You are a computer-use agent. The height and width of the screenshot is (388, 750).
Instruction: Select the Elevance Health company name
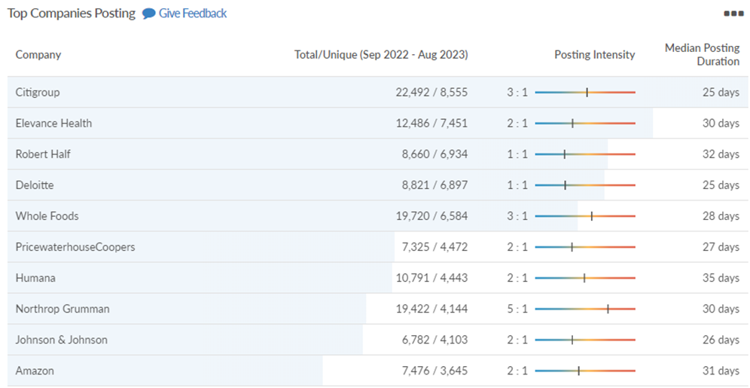coord(53,123)
